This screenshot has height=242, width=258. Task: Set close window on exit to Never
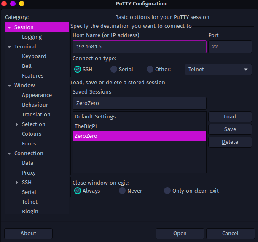[122, 191]
